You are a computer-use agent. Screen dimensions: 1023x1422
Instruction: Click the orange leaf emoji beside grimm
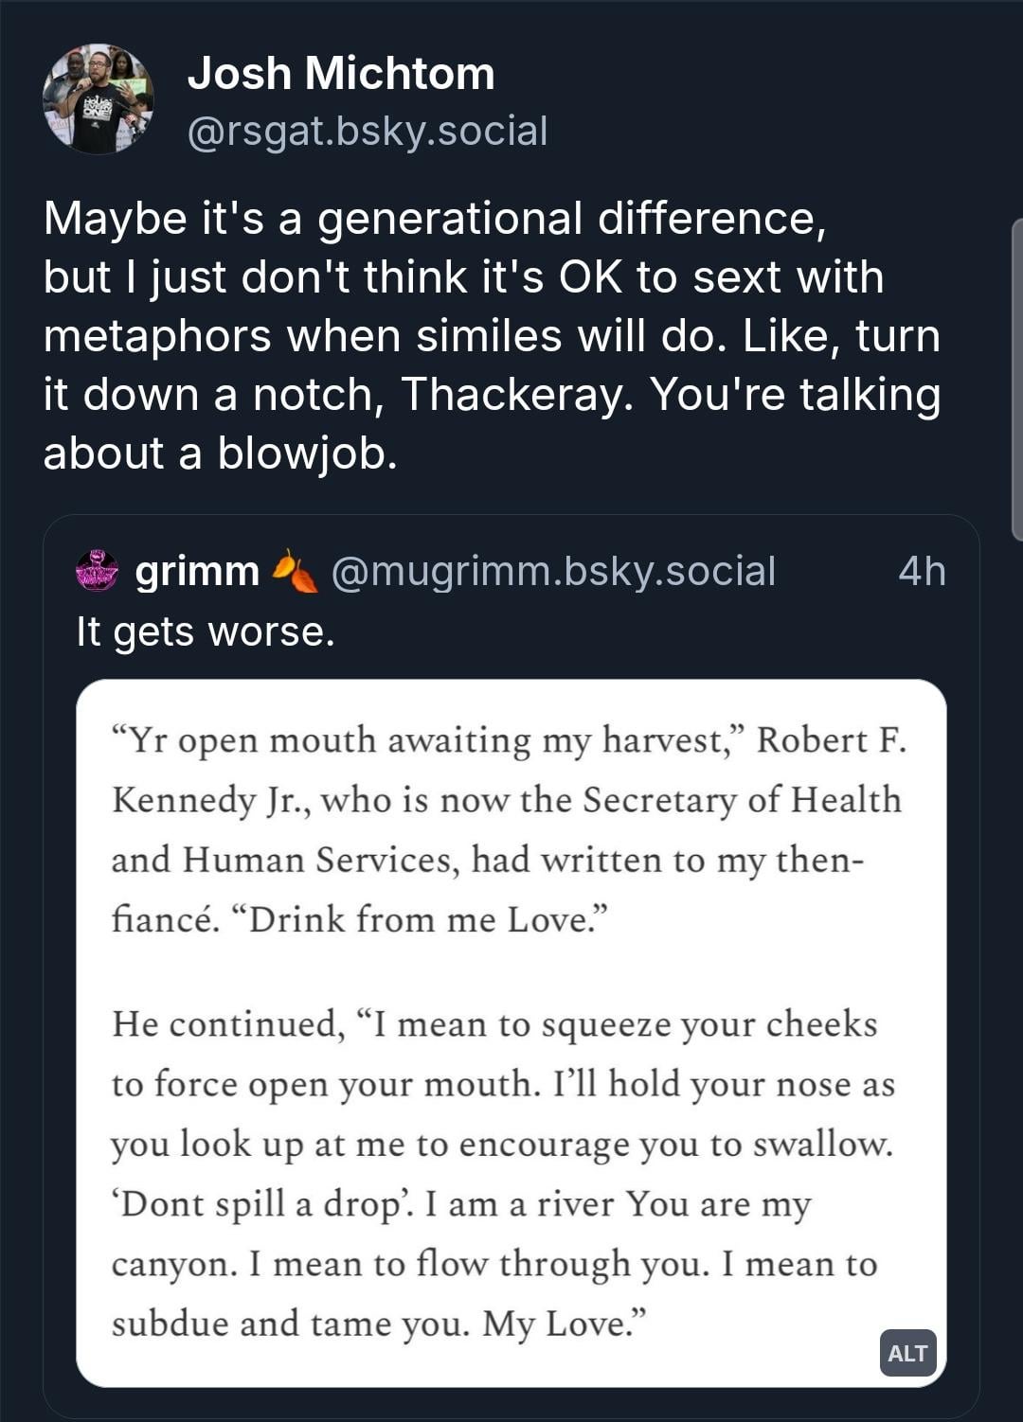pos(295,571)
